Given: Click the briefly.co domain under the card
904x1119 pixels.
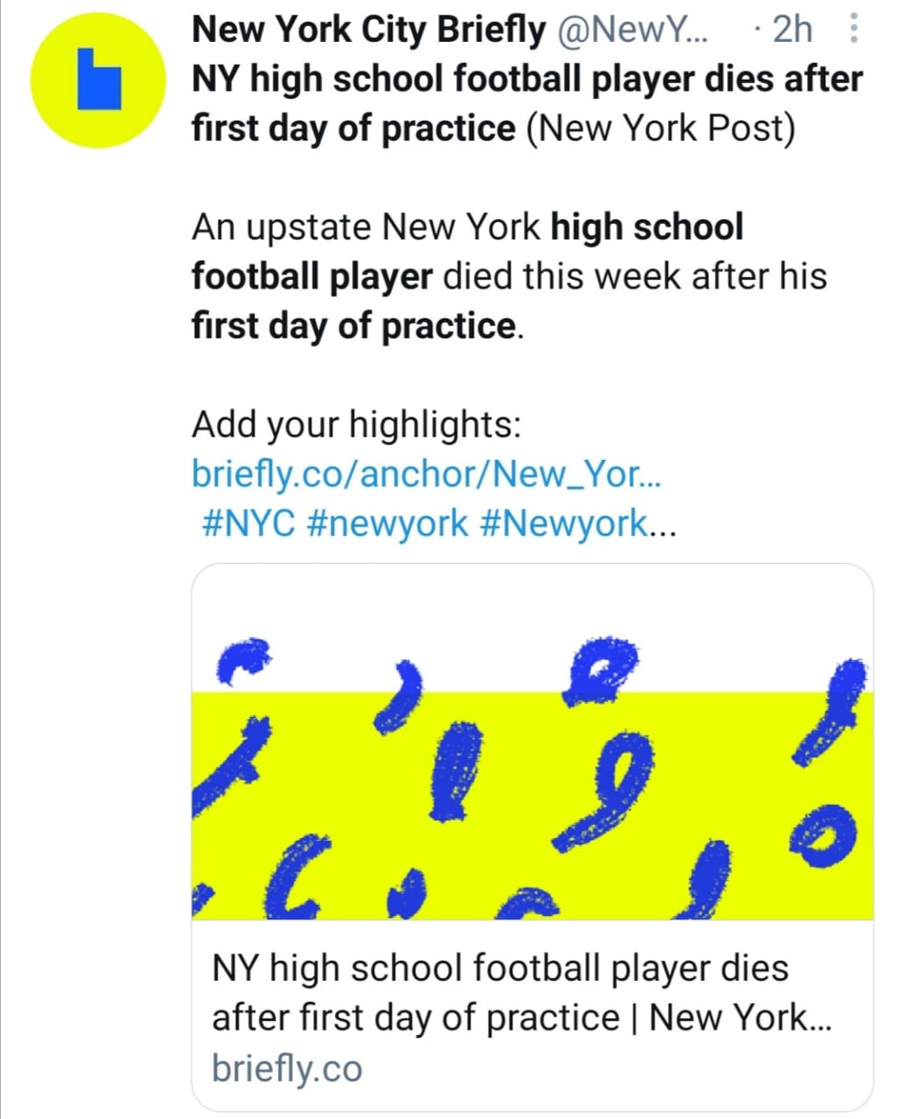Looking at the screenshot, I should coord(287,1068).
